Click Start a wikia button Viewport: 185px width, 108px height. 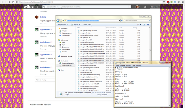click(155, 7)
